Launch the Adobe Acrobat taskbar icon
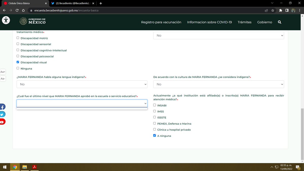The width and height of the screenshot is (304, 171). 34,167
